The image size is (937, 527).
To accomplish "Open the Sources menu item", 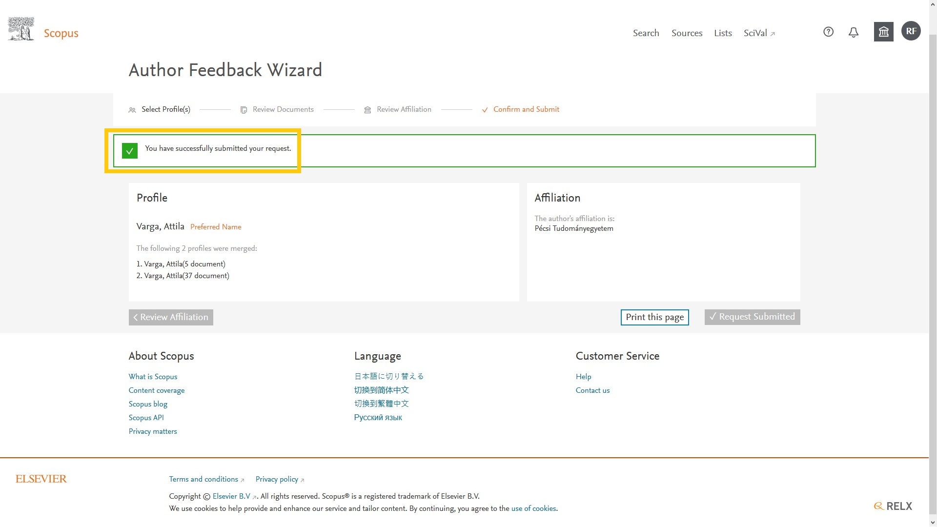I will coord(687,33).
